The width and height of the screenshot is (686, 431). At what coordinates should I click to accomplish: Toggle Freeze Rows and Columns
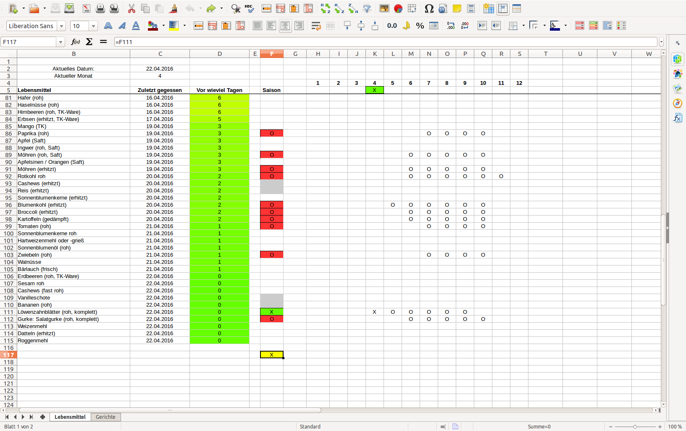coord(503,8)
